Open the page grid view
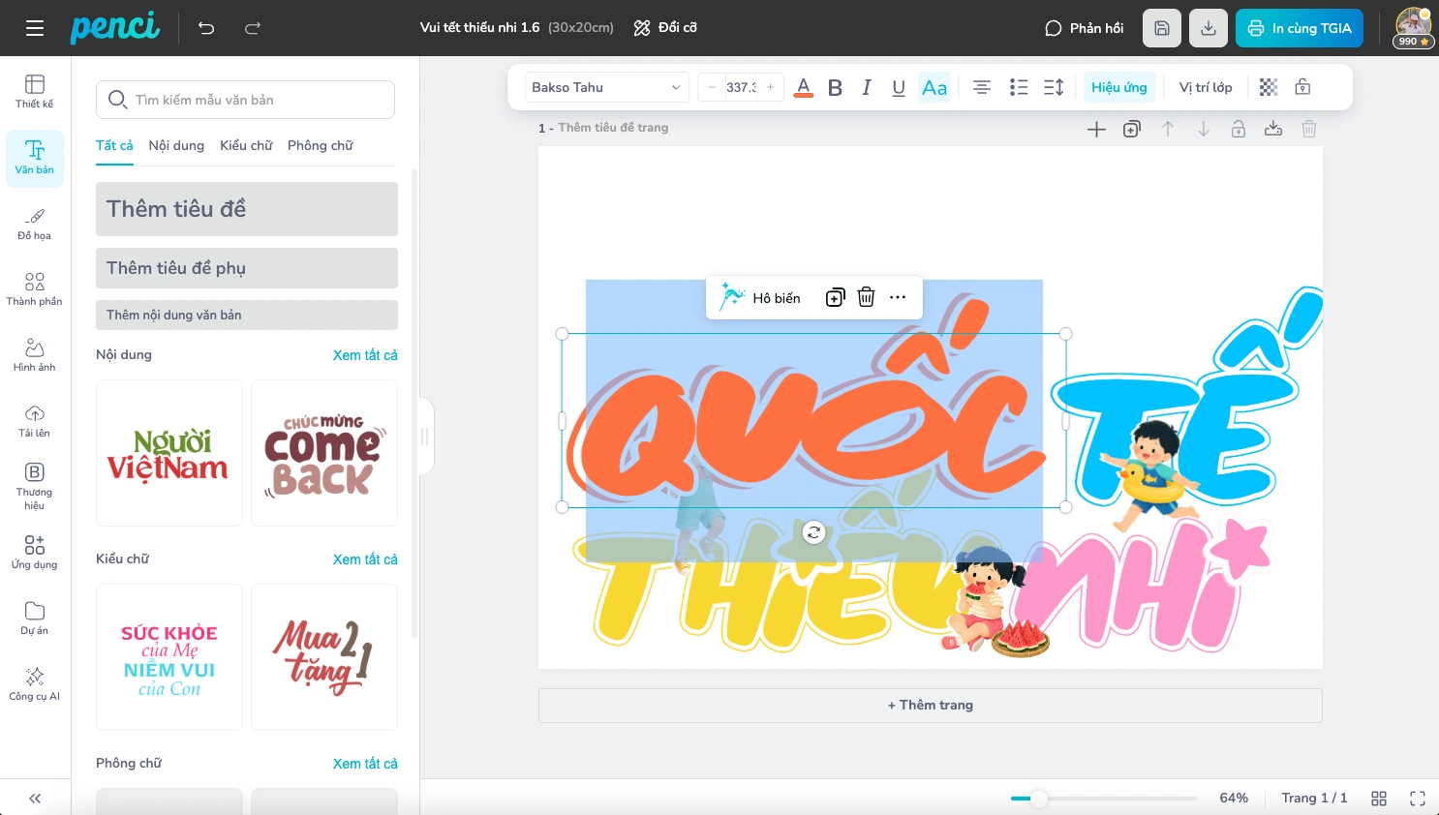The height and width of the screenshot is (815, 1439). click(x=1379, y=799)
